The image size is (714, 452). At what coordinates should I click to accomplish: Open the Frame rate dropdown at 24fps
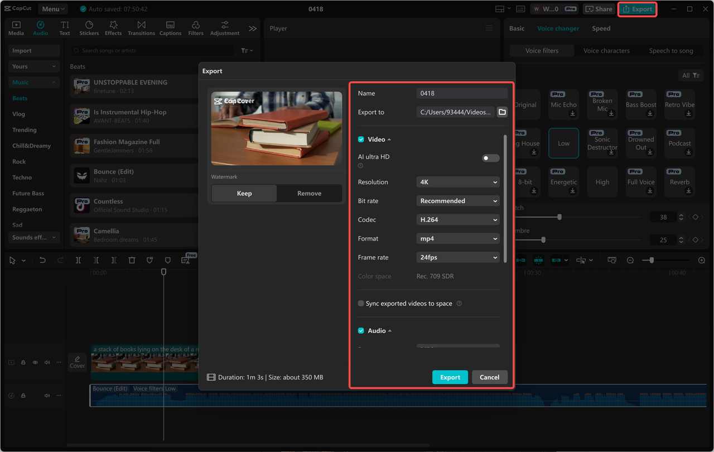(x=458, y=257)
